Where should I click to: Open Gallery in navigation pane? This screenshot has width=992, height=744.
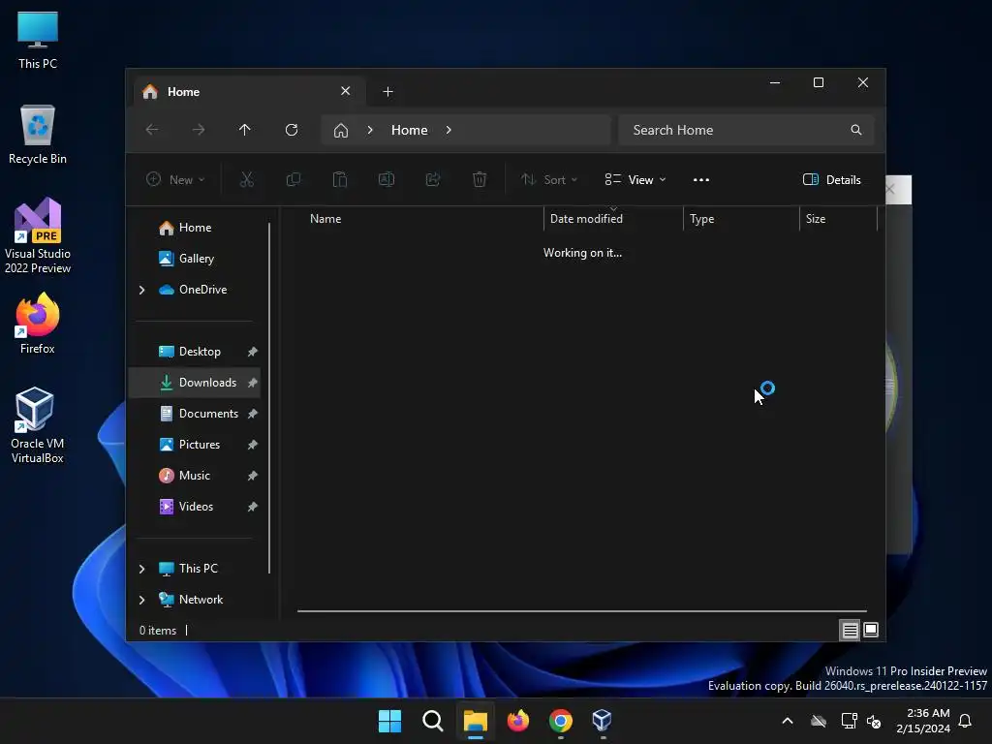pos(194,259)
